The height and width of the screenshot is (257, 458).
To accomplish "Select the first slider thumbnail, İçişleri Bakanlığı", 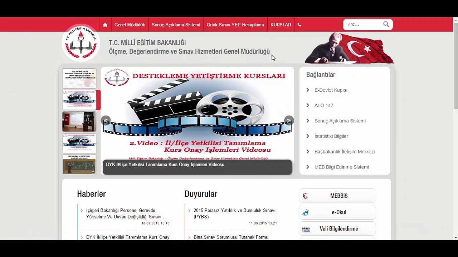I will (79, 78).
